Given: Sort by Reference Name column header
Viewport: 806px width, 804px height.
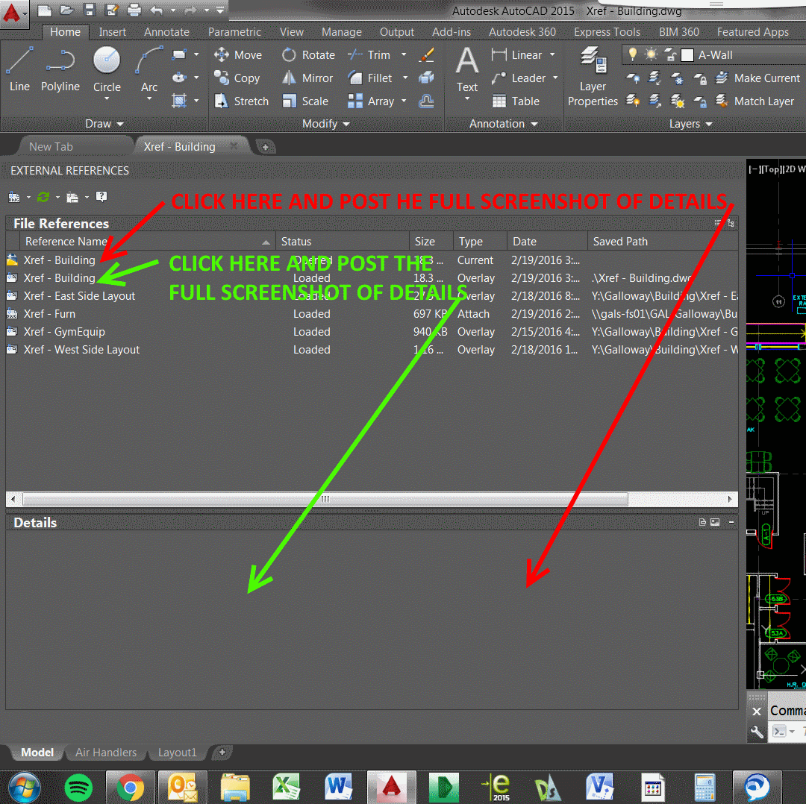Looking at the screenshot, I should pyautogui.click(x=147, y=242).
